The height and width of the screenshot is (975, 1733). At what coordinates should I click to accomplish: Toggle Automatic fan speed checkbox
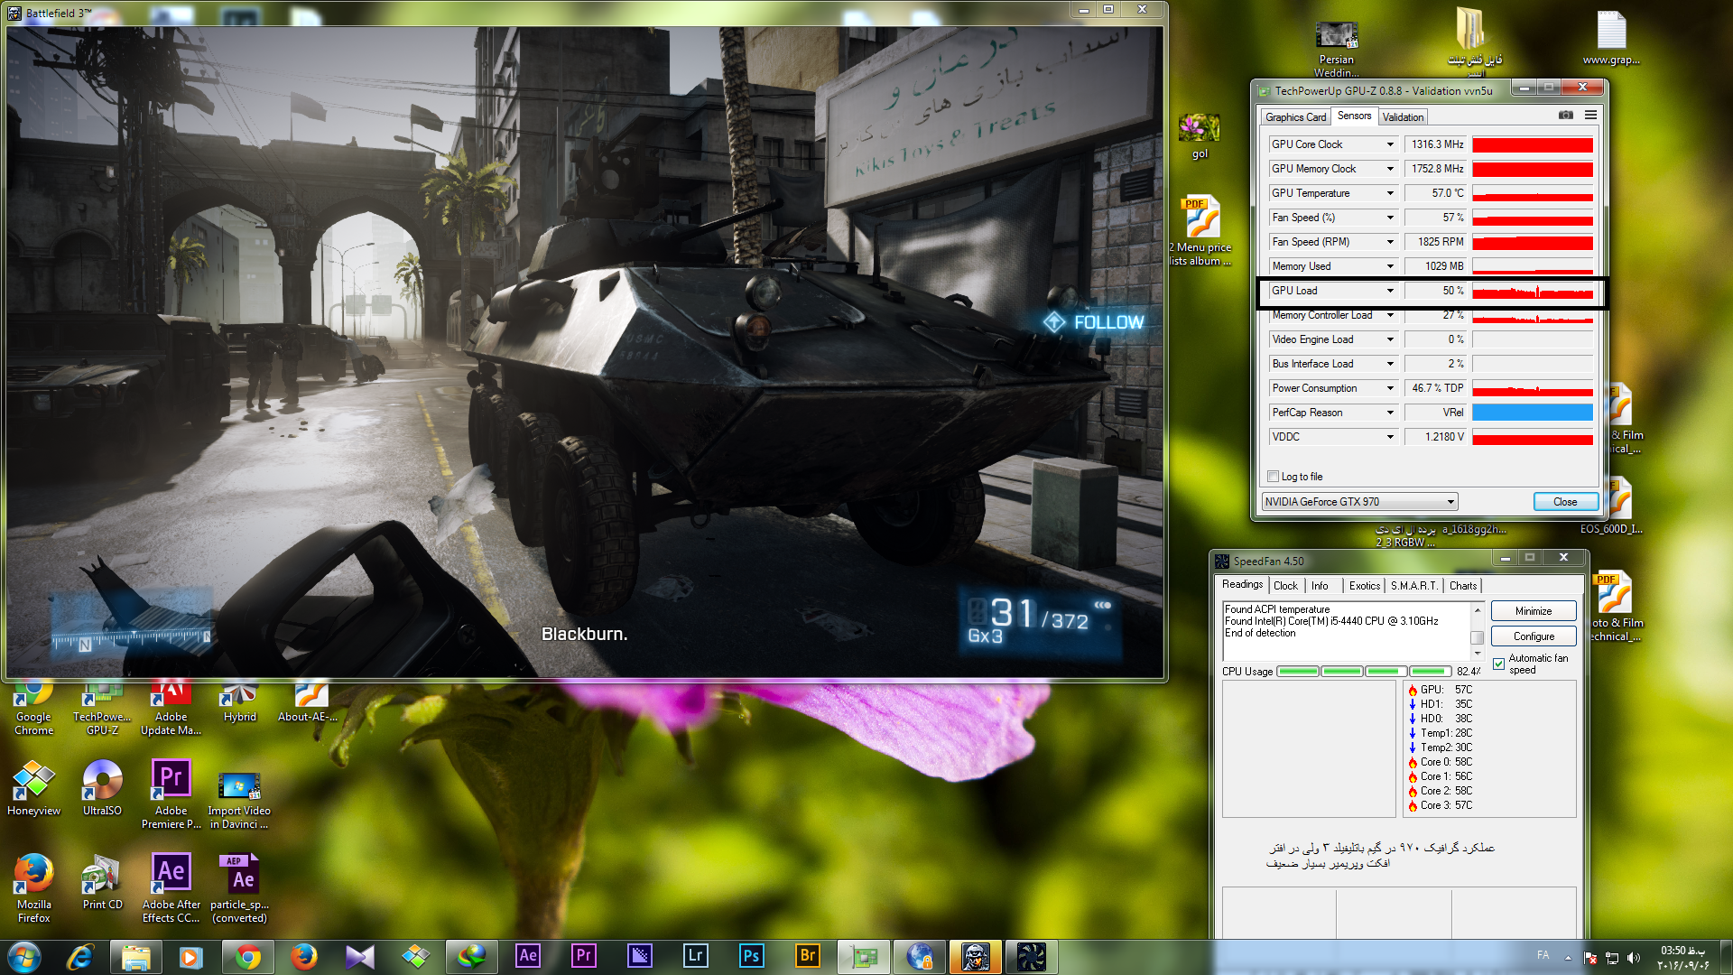point(1498,664)
